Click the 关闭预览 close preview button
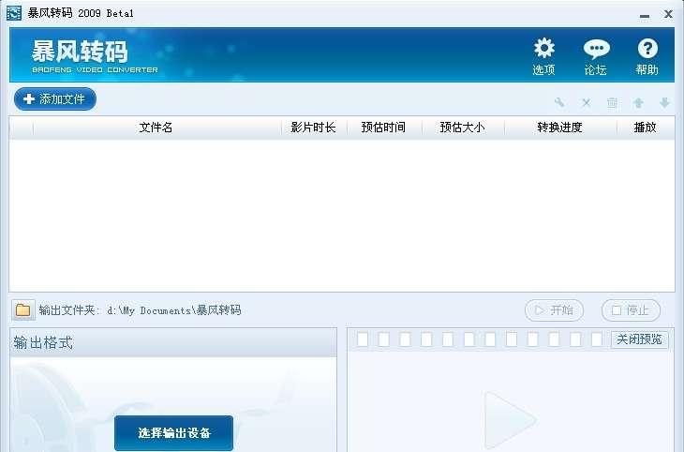Image resolution: width=684 pixels, height=452 pixels. tap(640, 339)
